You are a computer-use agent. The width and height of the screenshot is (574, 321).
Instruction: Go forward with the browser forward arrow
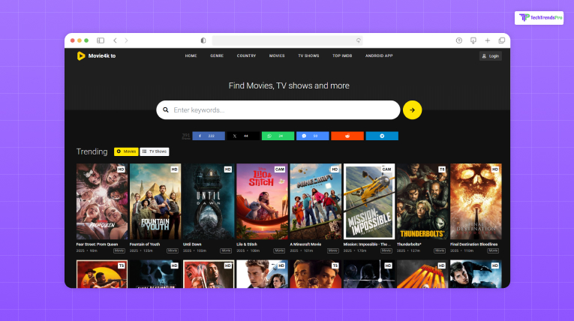126,40
